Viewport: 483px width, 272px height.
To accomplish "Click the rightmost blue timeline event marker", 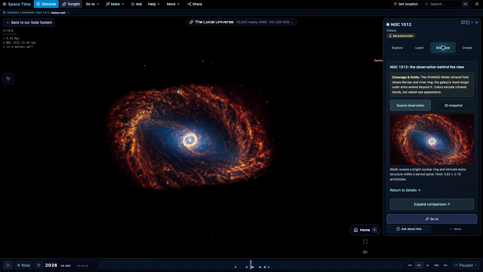I will coord(269,267).
